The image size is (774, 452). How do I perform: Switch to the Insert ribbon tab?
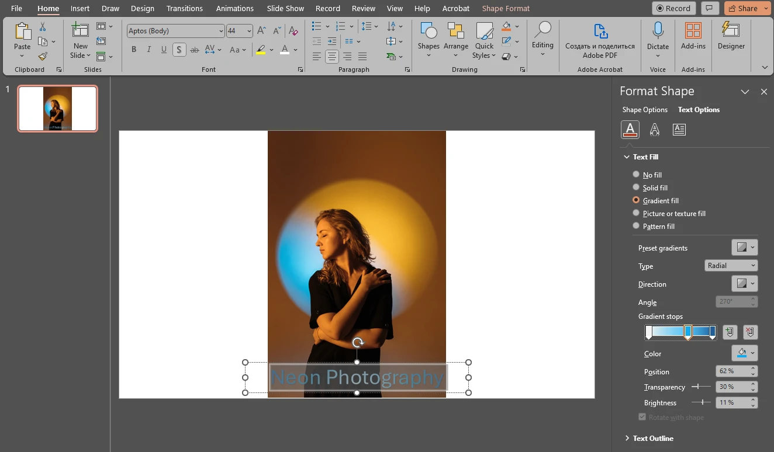(80, 8)
